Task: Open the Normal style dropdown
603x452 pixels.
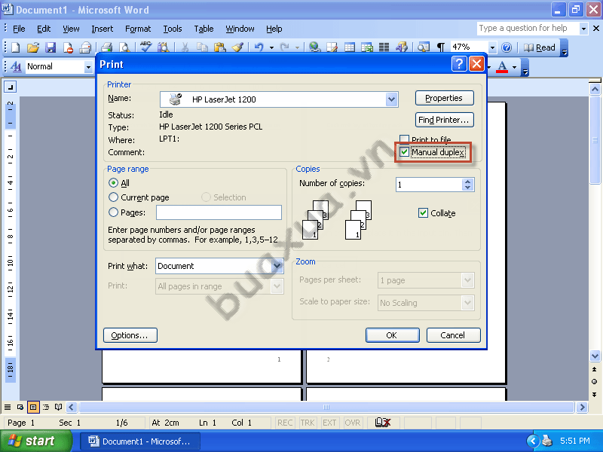Action: (x=88, y=67)
